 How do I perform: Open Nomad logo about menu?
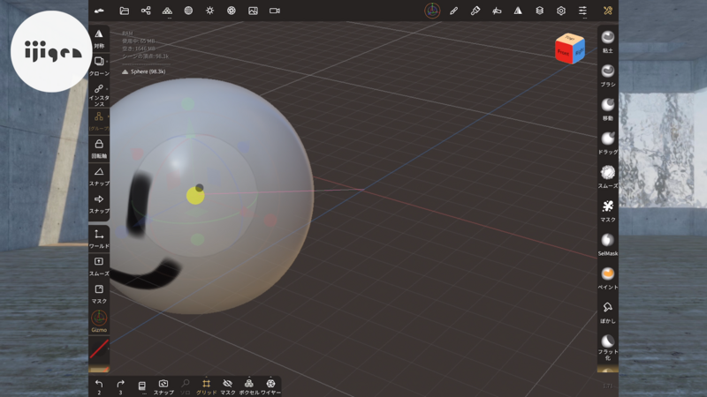click(x=99, y=11)
